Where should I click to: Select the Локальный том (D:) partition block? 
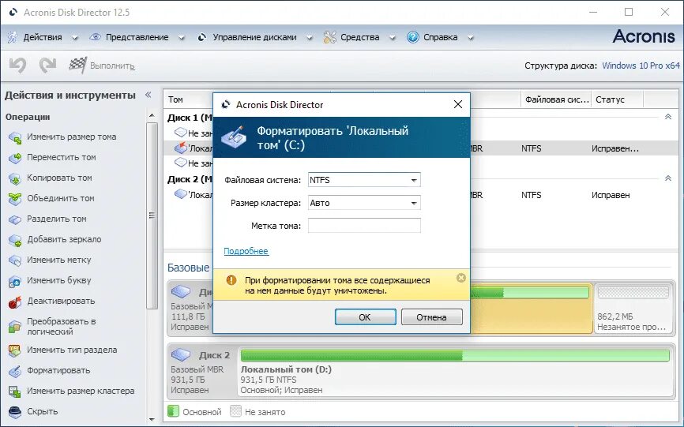[455, 371]
